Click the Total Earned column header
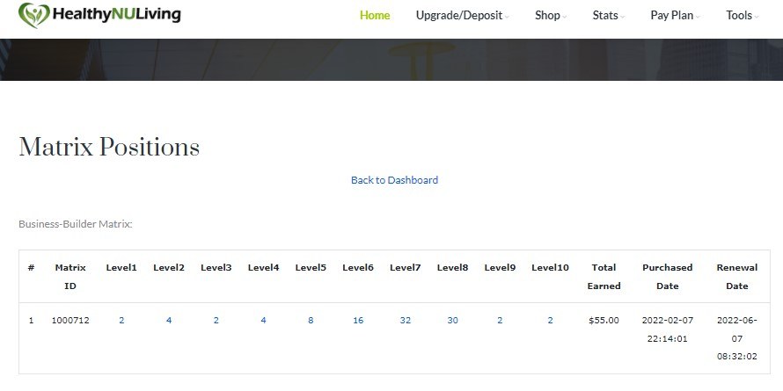 604,277
